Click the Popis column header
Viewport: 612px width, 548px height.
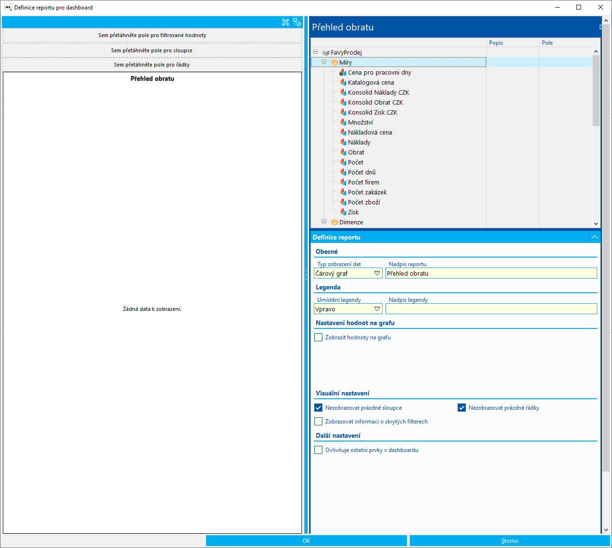513,43
